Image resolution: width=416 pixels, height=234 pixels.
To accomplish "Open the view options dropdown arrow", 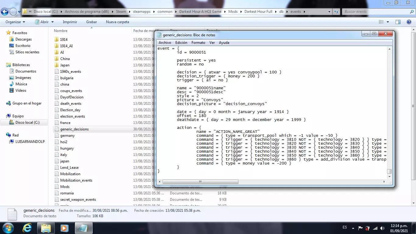I will (x=388, y=22).
